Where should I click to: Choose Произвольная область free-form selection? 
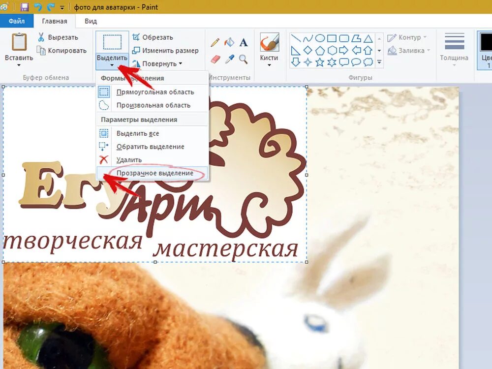tap(153, 105)
